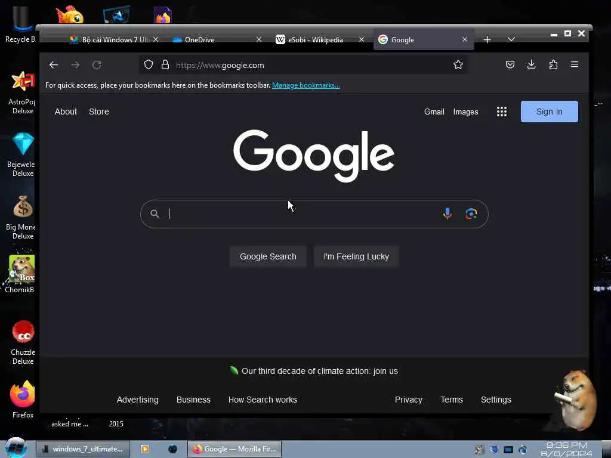Bookmark this page with the star icon

pyautogui.click(x=458, y=64)
